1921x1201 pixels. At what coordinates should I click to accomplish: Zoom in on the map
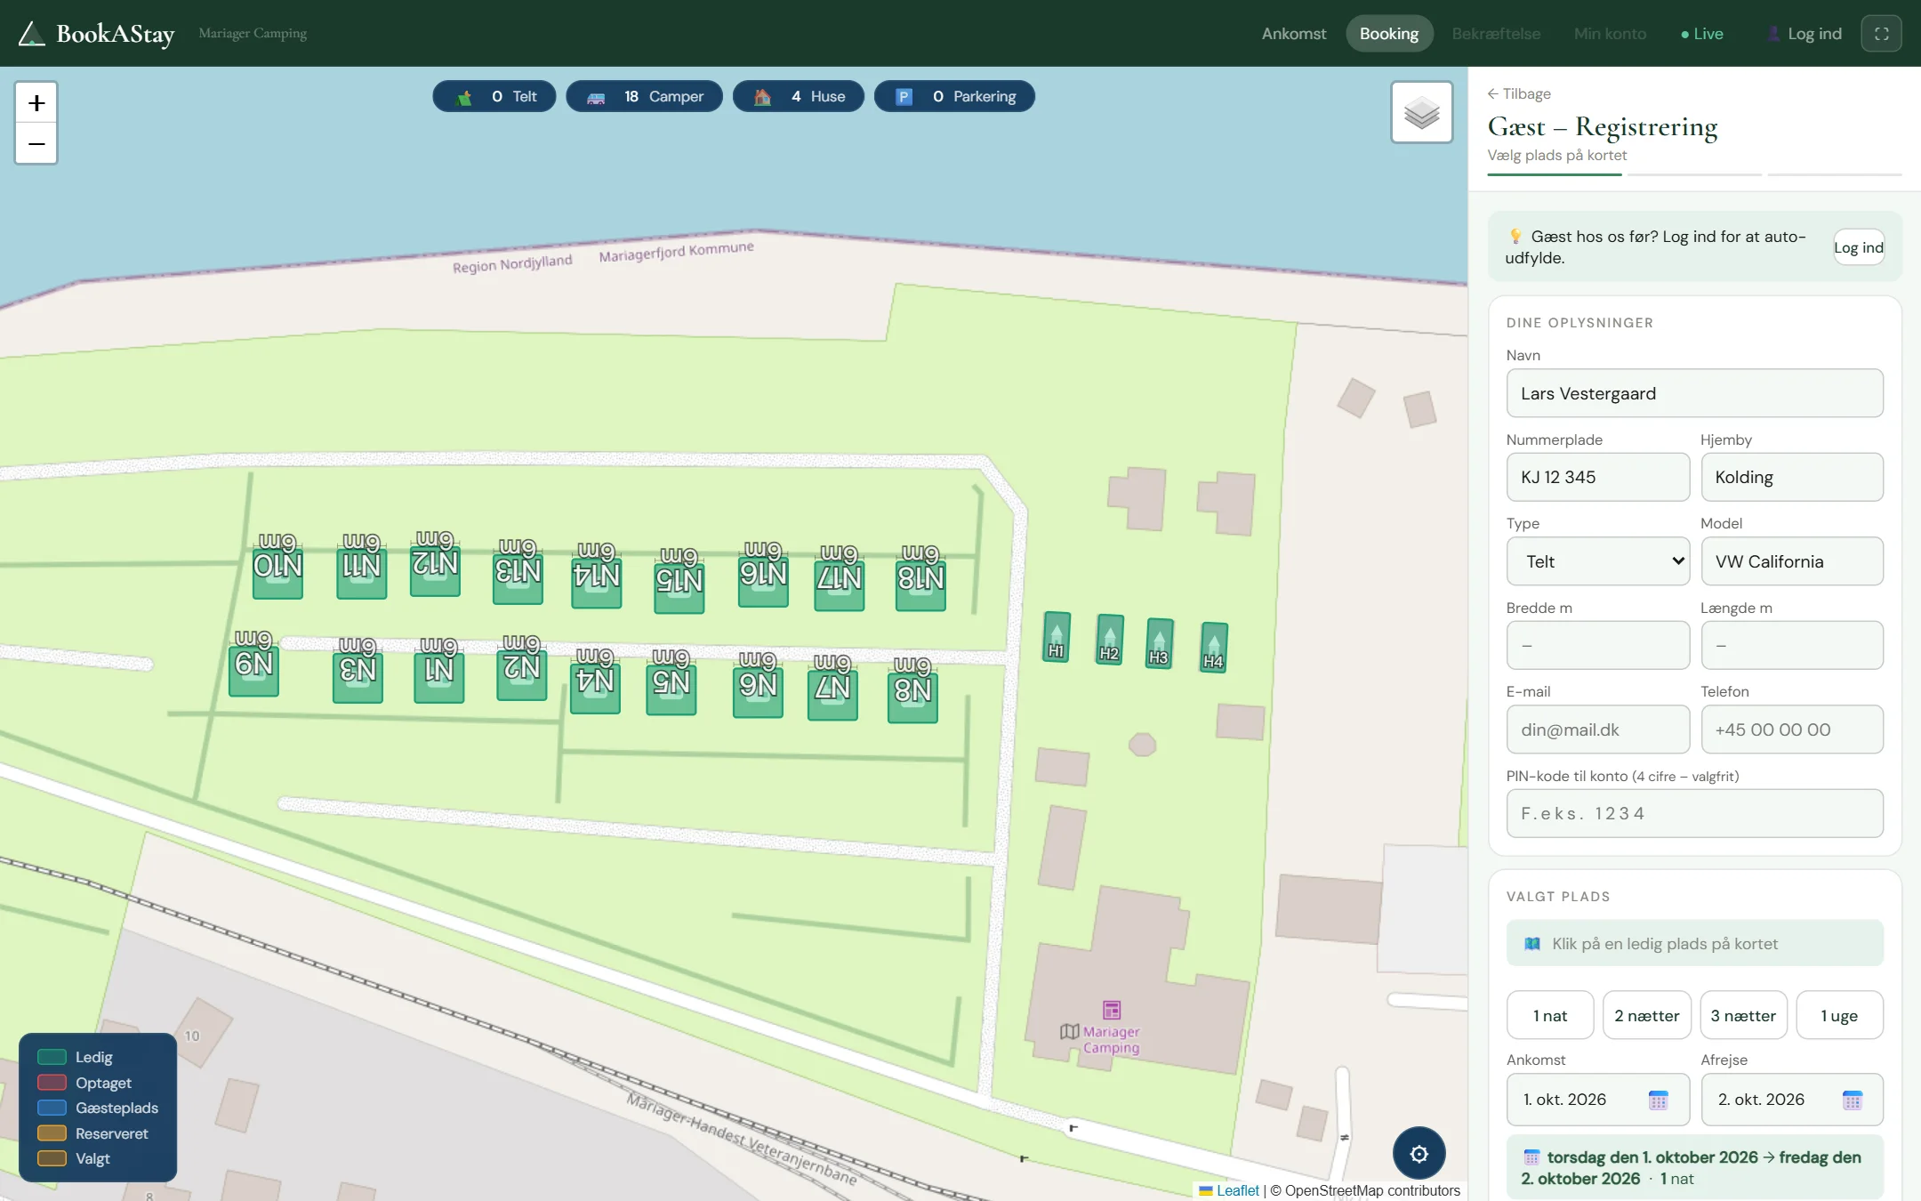pyautogui.click(x=36, y=103)
